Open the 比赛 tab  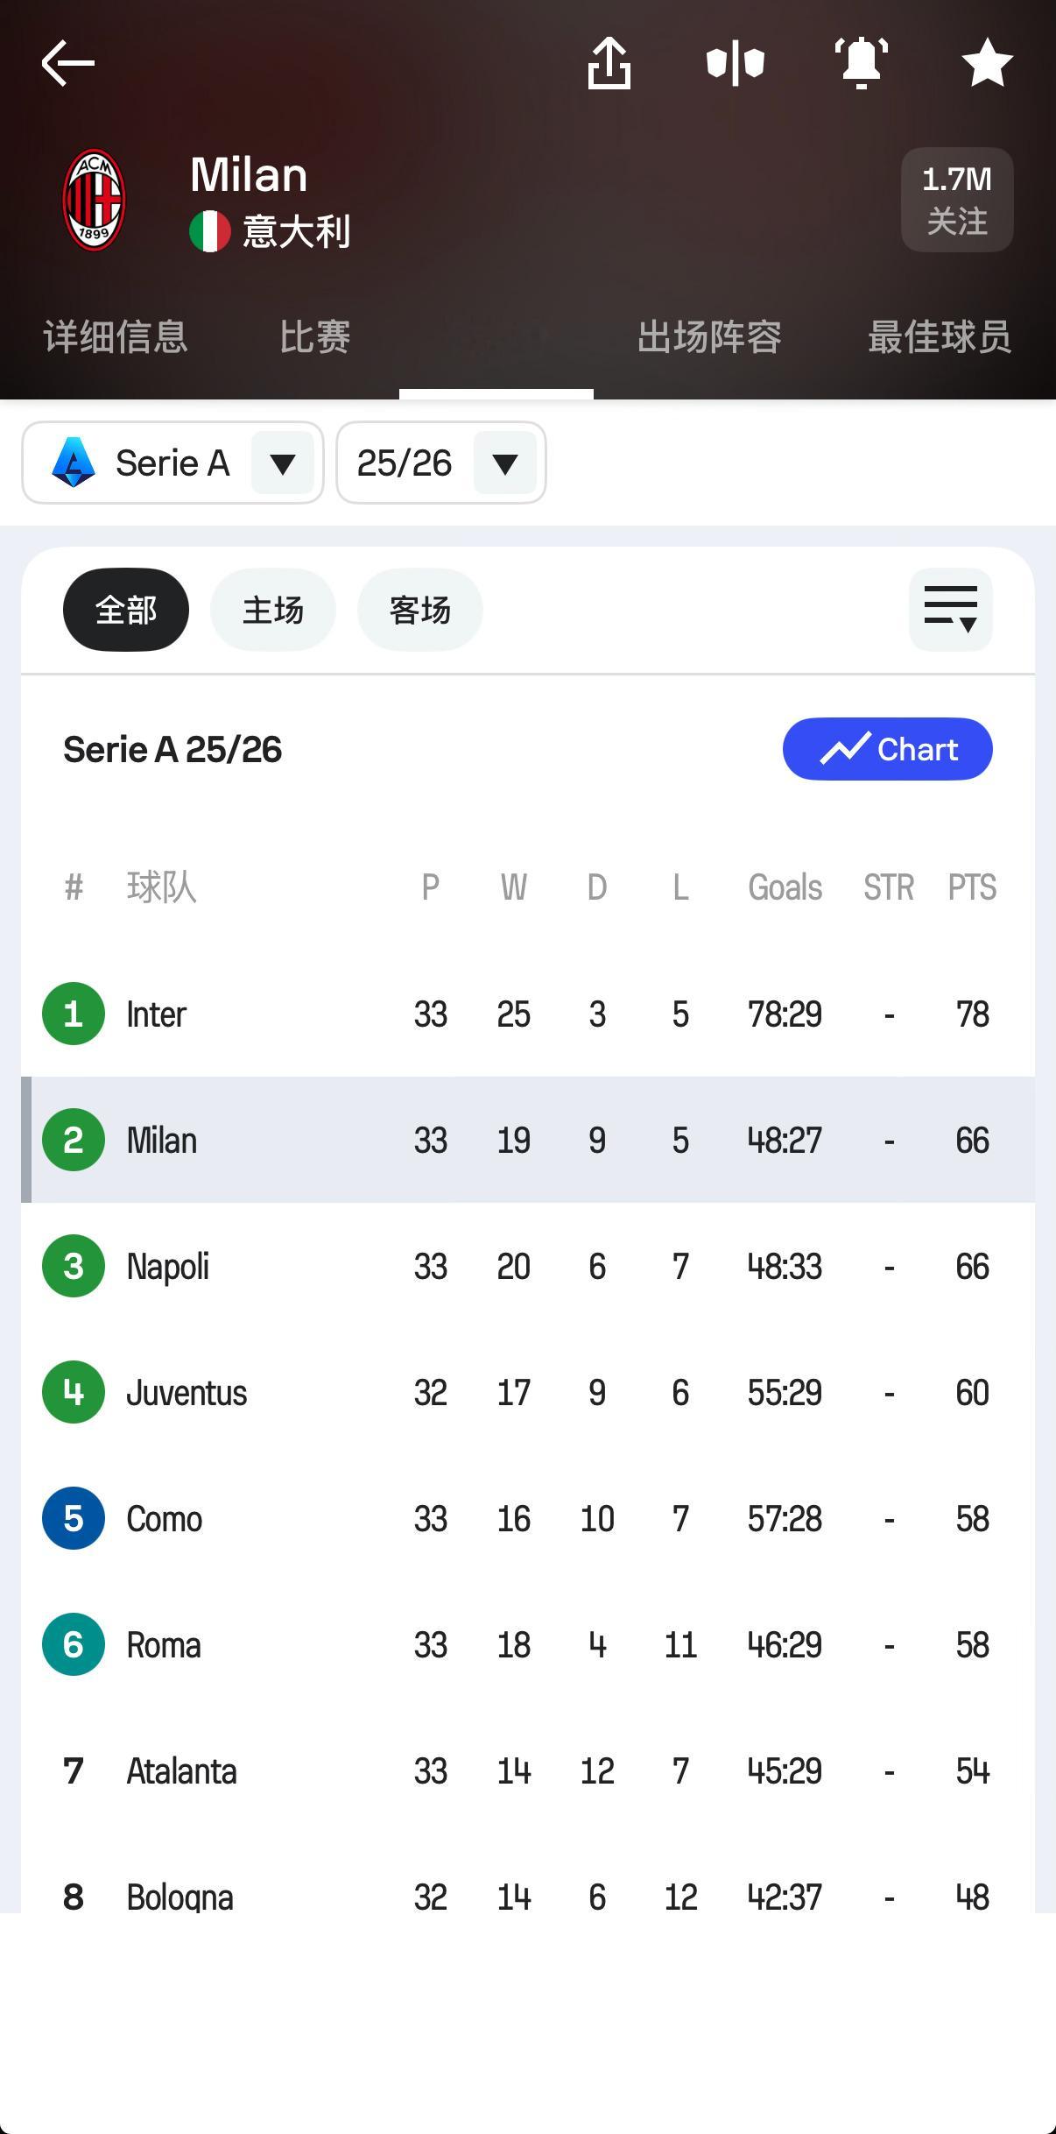pos(315,337)
